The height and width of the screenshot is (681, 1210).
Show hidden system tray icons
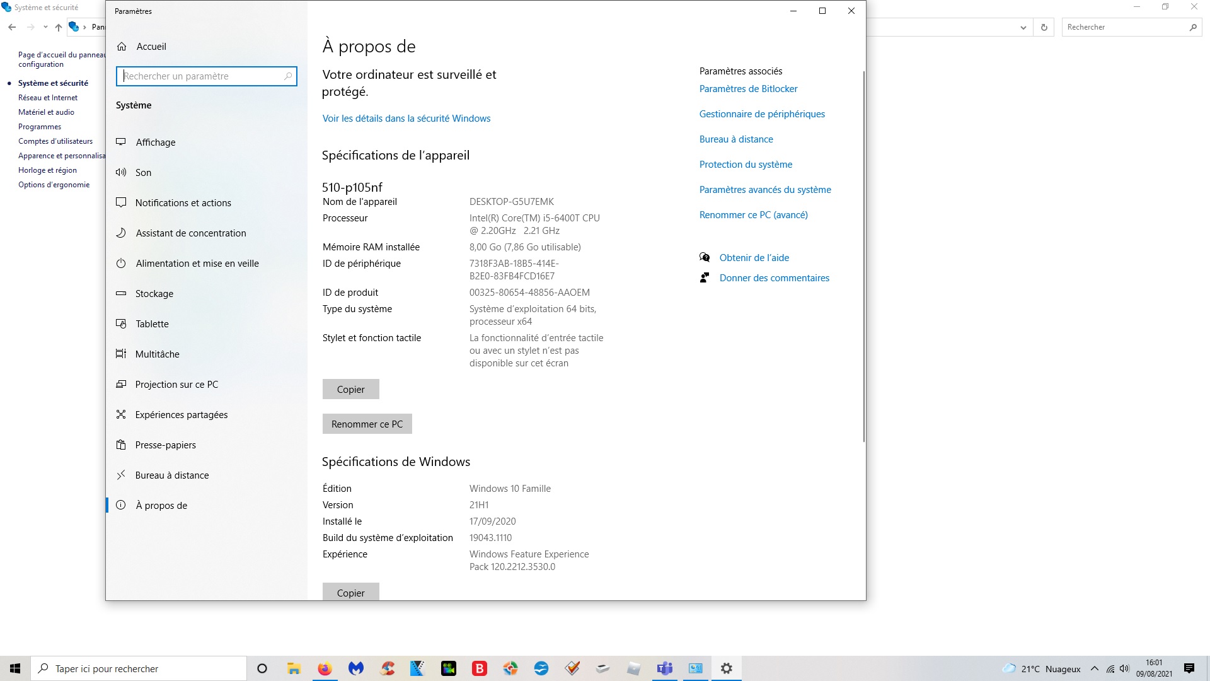coord(1095,668)
